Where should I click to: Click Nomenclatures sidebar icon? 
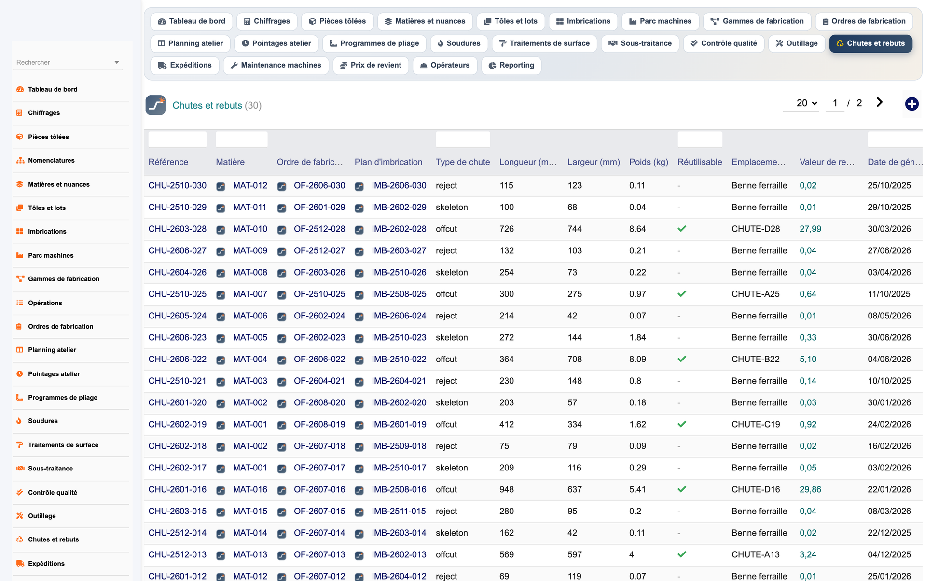pyautogui.click(x=20, y=160)
